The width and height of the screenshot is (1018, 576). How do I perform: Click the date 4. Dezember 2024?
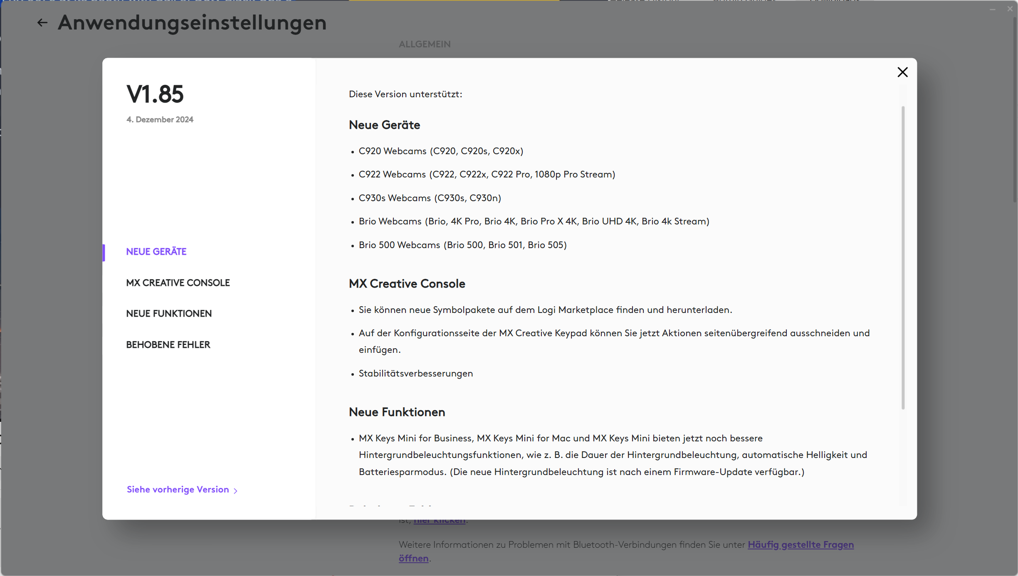tap(160, 119)
